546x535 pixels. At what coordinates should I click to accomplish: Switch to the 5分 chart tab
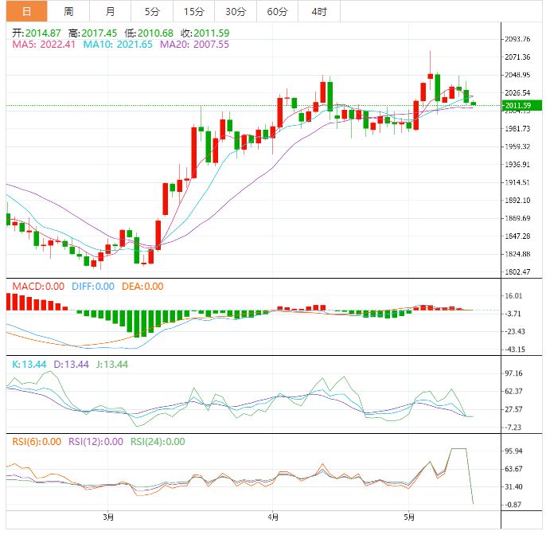(x=151, y=11)
